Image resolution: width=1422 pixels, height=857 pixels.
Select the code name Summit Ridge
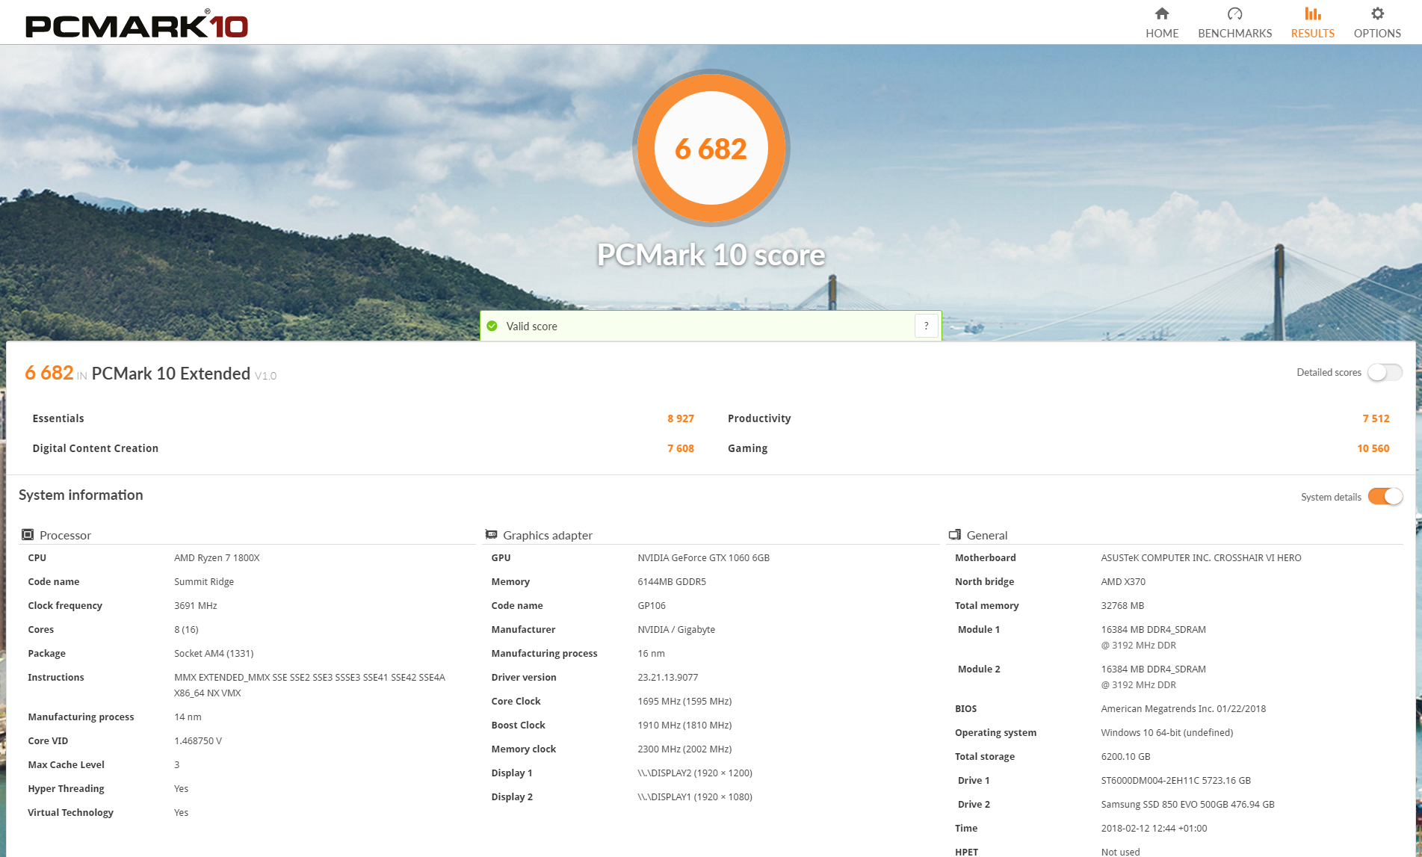[204, 582]
